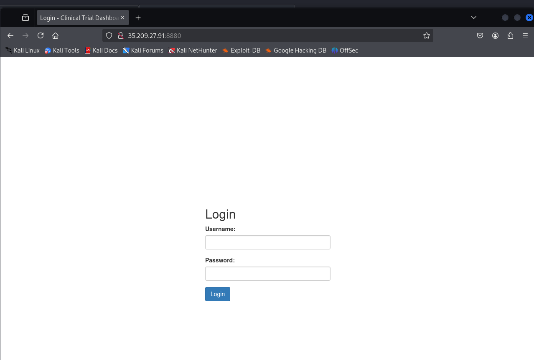Click the Password input field
The height and width of the screenshot is (360, 534).
[x=267, y=274]
